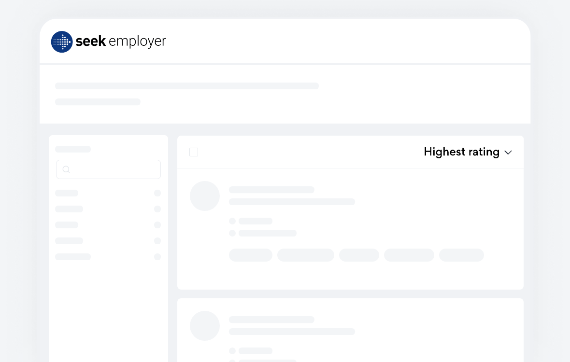Click the blue SEEK circular logo icon
This screenshot has width=570, height=362.
coord(62,42)
